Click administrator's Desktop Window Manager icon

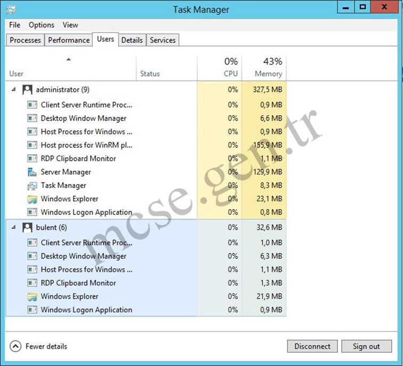(x=32, y=118)
